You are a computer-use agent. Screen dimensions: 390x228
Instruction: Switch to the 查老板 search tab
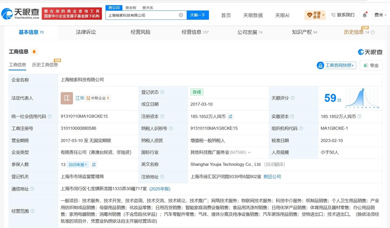coord(131,8)
